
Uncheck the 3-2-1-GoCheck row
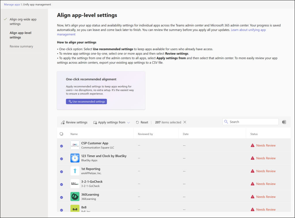coord(62,185)
